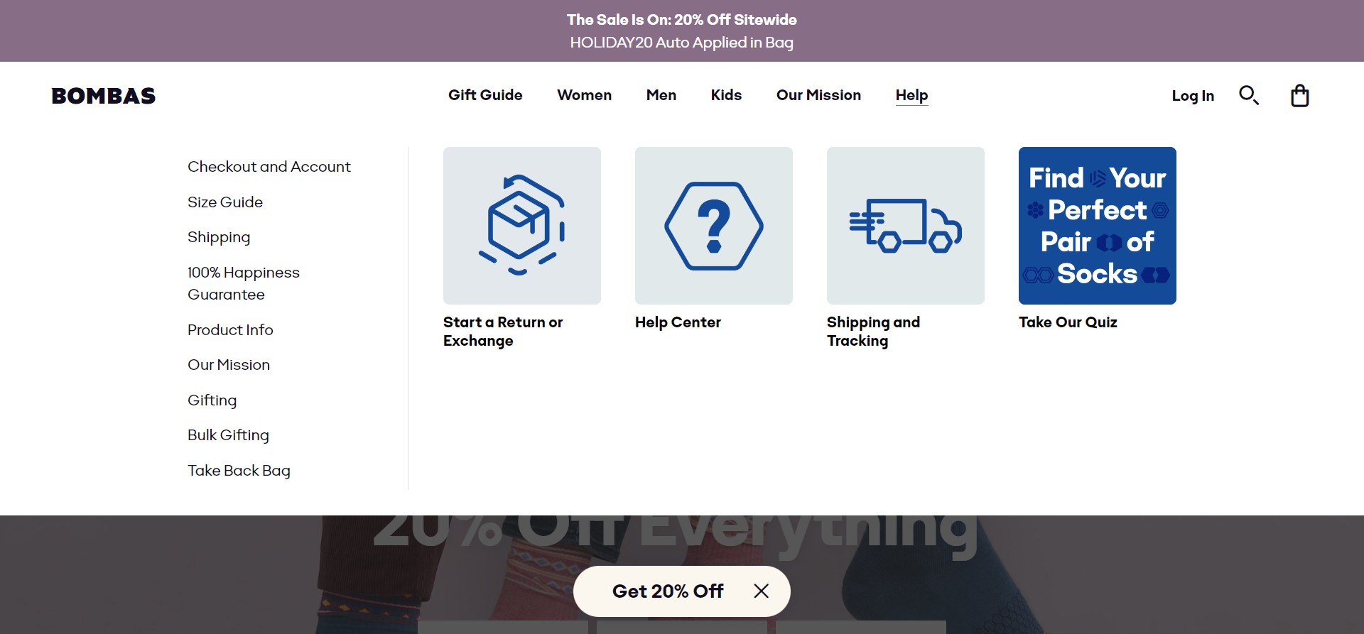Click the Bombas logo
The width and height of the screenshot is (1364, 634).
(x=104, y=96)
